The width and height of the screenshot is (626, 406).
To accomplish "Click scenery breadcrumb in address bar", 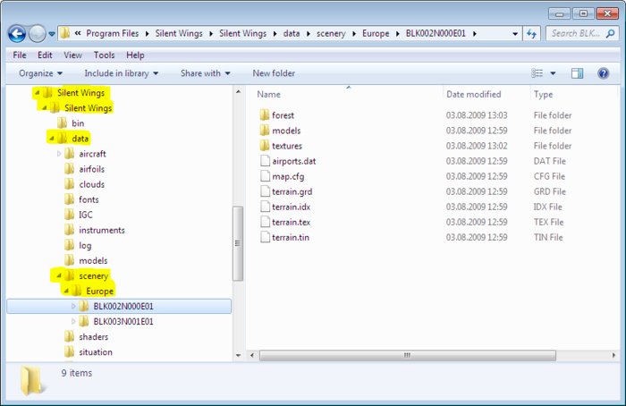I will pos(331,33).
